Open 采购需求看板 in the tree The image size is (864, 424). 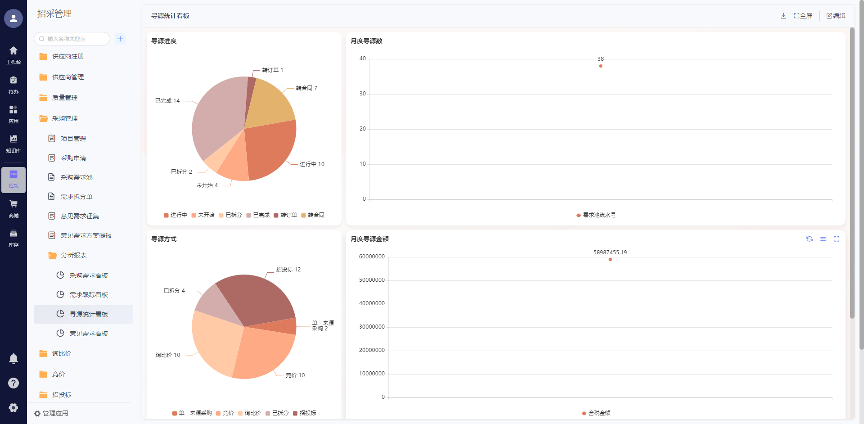88,275
